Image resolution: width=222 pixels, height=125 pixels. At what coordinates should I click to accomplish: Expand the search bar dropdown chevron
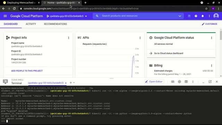(180, 16)
